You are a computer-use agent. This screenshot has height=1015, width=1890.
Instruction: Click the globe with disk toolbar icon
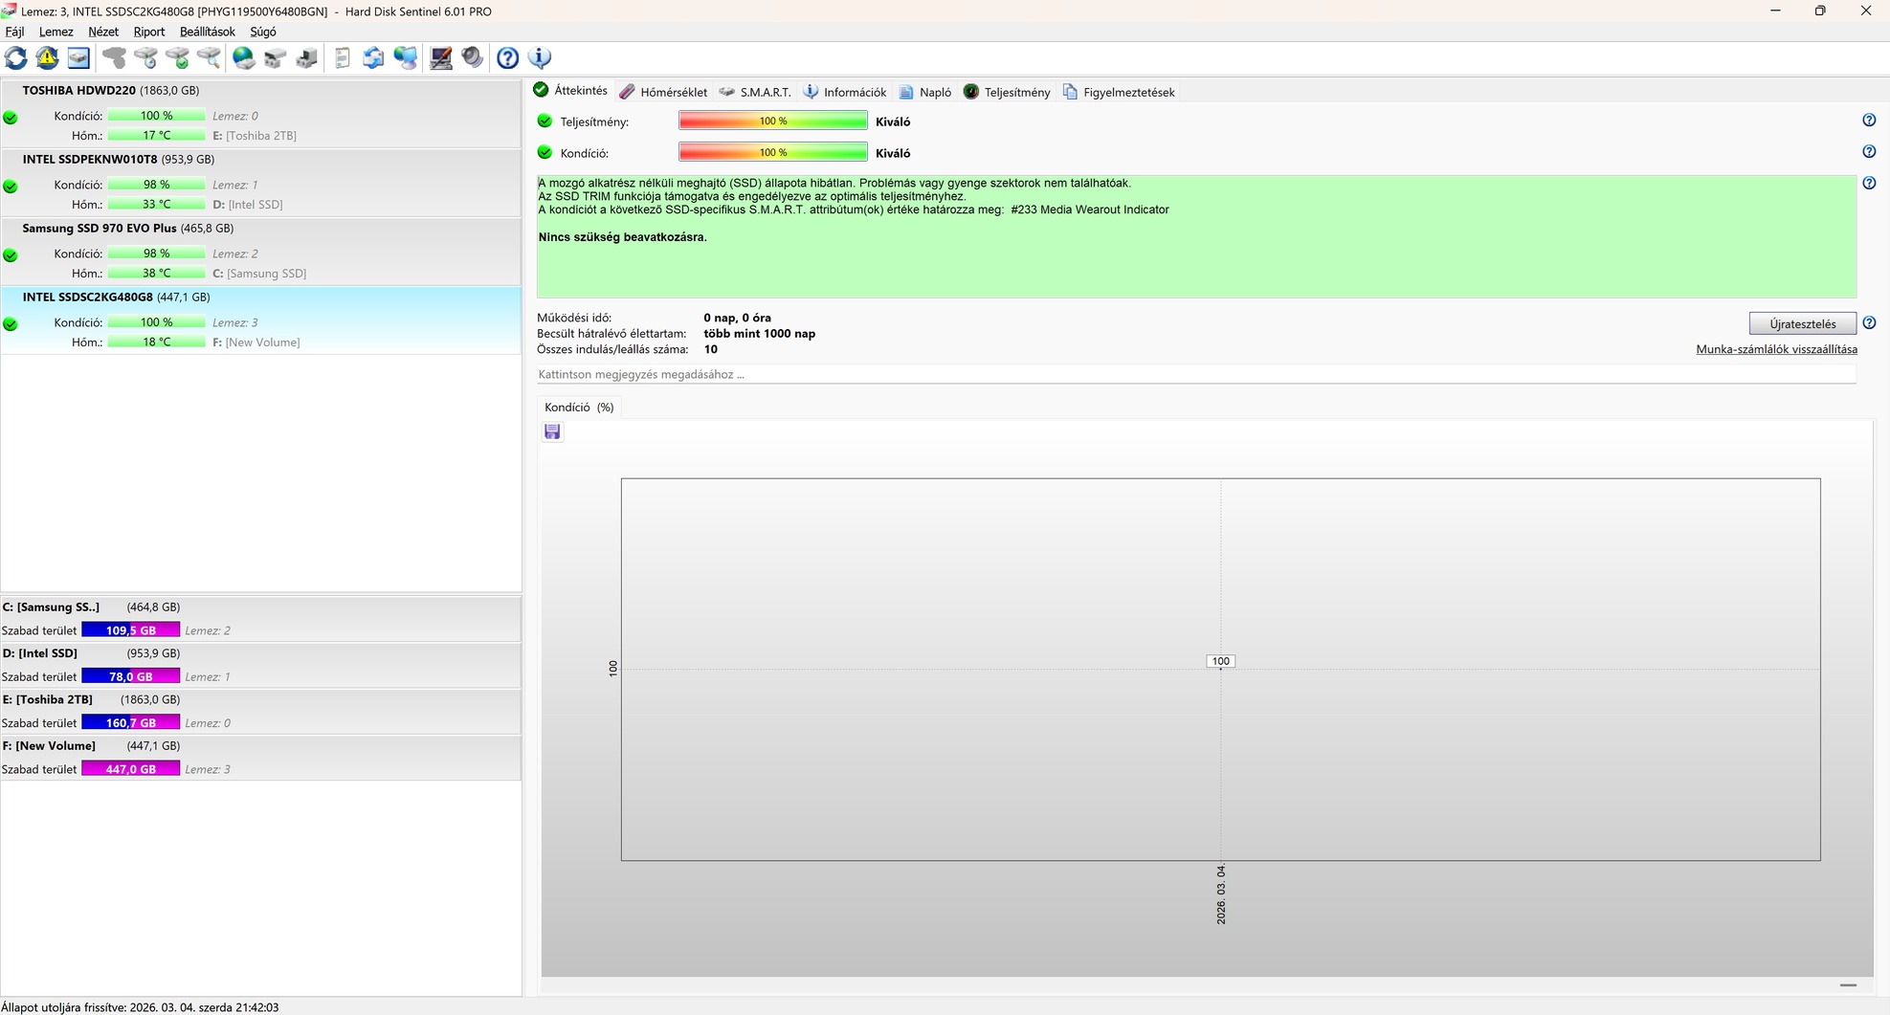tap(244, 58)
